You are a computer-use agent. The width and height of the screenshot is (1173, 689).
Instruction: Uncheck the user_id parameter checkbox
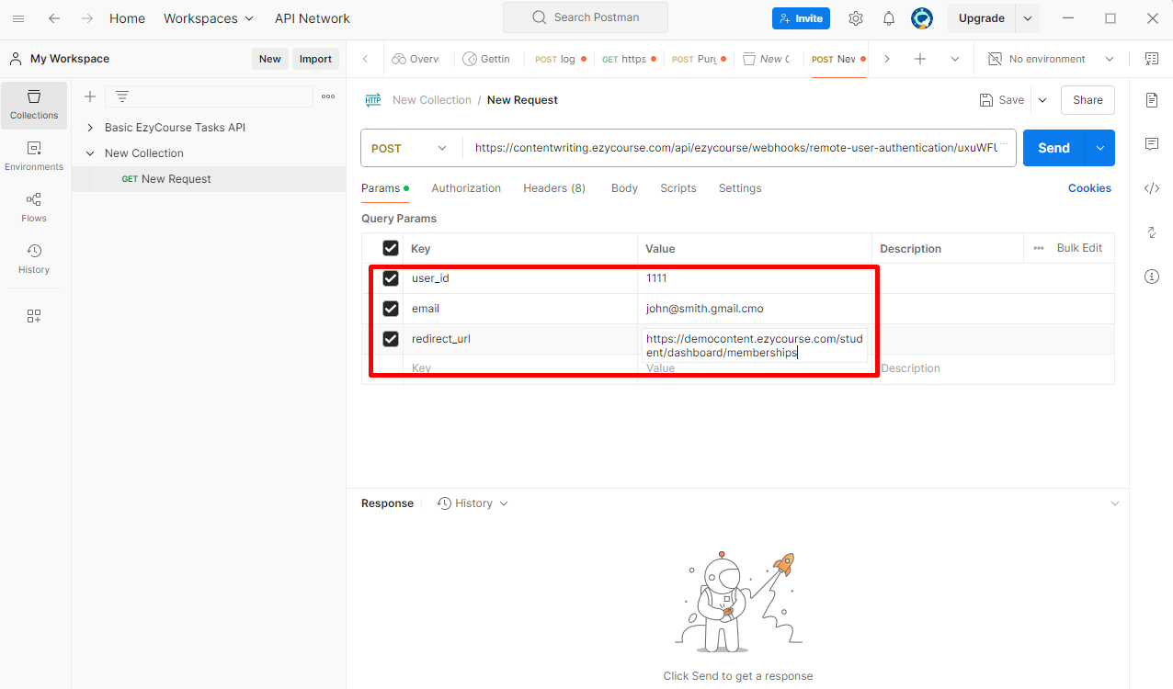[x=391, y=278]
